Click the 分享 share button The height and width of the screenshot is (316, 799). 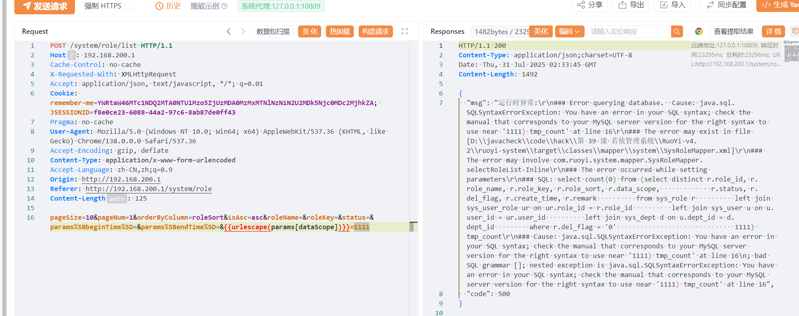coord(590,5)
